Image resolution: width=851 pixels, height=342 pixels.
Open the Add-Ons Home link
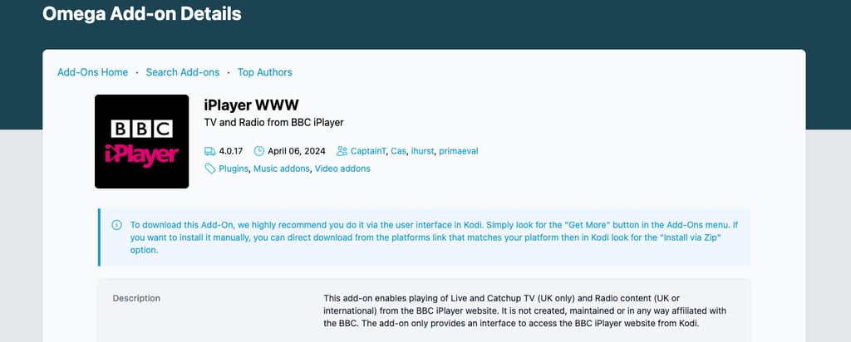[x=93, y=72]
